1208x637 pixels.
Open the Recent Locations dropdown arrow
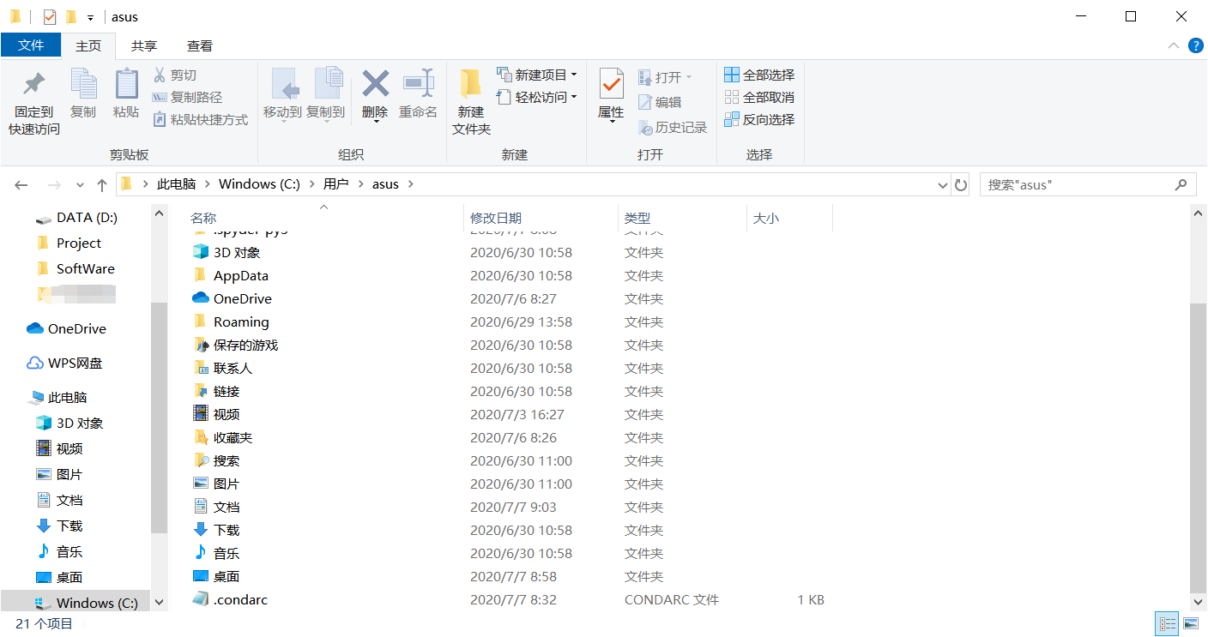(80, 185)
